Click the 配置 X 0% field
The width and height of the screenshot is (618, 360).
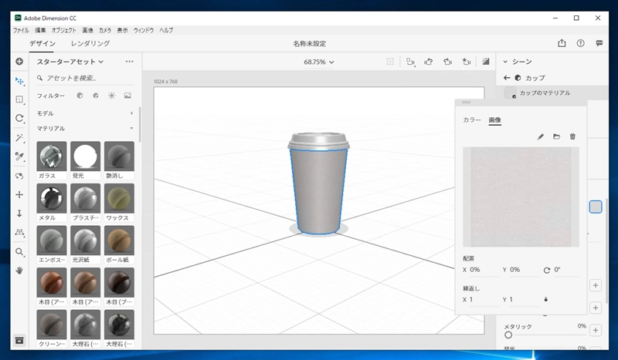[480, 270]
